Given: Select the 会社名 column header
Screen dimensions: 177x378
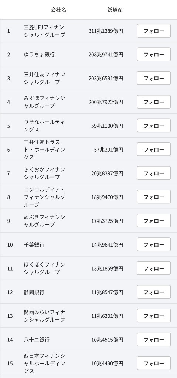Looking at the screenshot, I should click(58, 10).
